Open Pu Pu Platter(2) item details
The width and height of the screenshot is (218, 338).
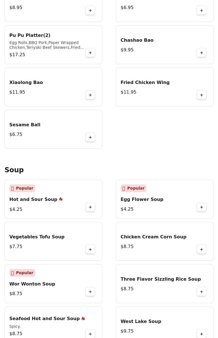coord(30,35)
